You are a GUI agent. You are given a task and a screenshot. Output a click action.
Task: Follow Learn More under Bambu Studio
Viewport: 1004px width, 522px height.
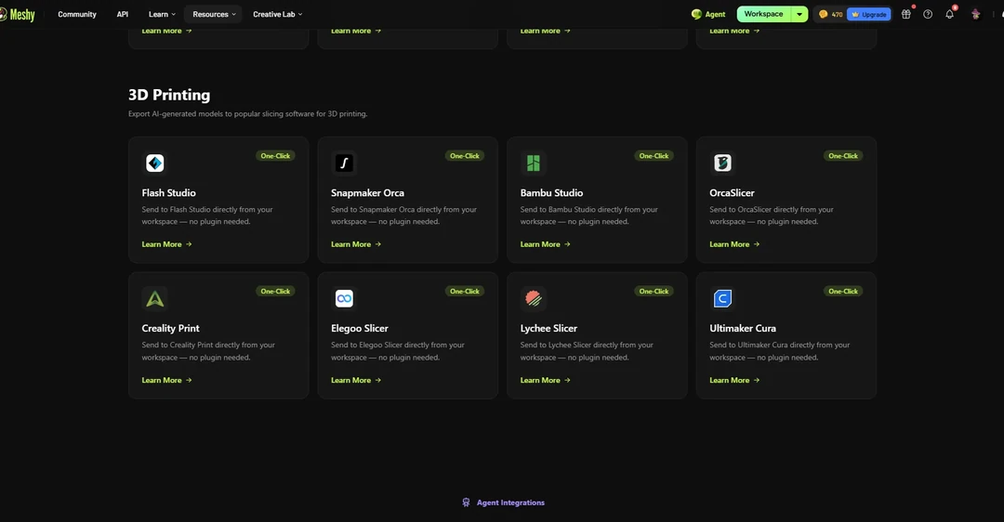pos(545,244)
